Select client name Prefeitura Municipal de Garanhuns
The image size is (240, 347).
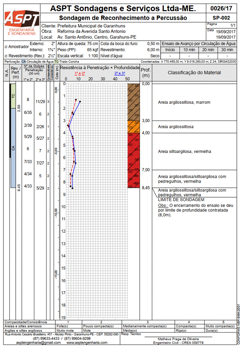pos(91,26)
